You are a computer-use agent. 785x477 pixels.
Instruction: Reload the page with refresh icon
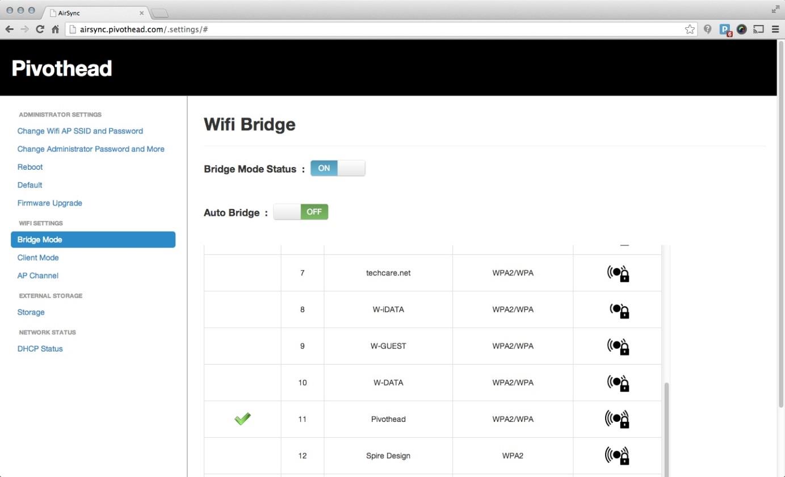[x=40, y=29]
